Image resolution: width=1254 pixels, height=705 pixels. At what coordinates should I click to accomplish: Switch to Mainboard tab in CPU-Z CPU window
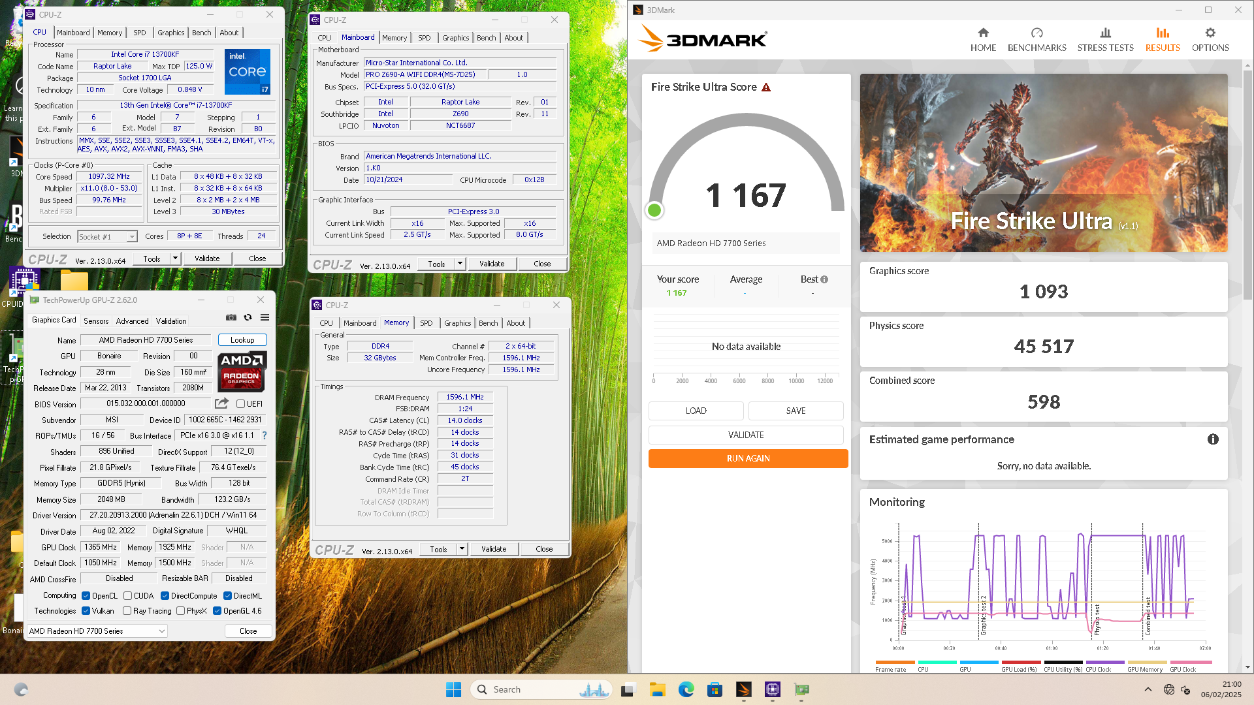click(x=73, y=33)
